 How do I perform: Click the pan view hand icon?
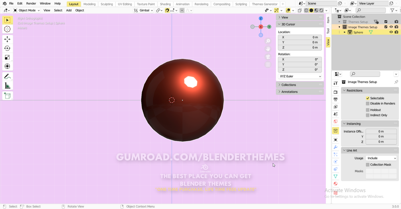point(268,49)
